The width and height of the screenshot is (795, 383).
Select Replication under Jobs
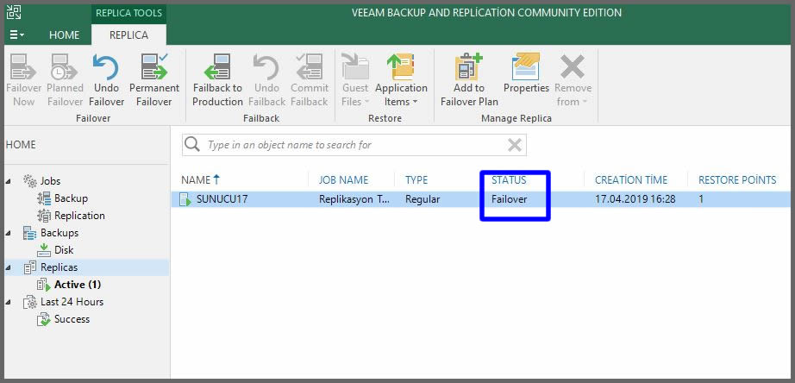[79, 216]
